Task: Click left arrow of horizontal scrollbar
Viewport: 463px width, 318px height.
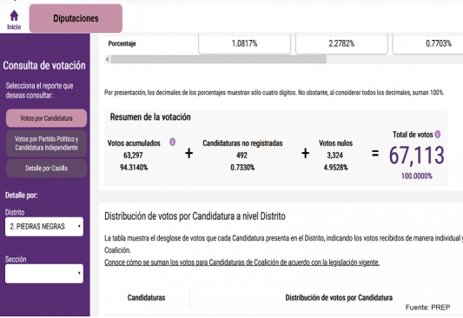Action: [x=108, y=59]
